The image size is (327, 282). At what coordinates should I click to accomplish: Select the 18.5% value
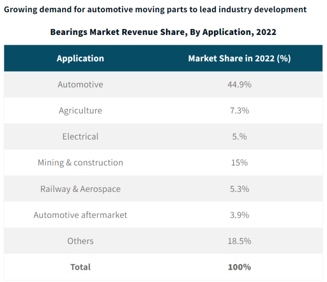coord(240,241)
